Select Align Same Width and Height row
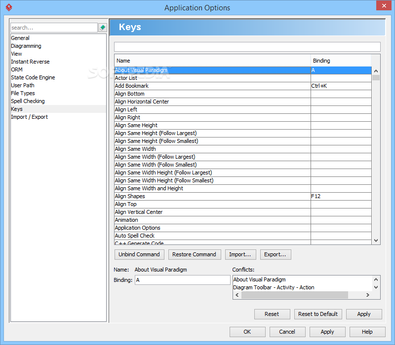 243,188
